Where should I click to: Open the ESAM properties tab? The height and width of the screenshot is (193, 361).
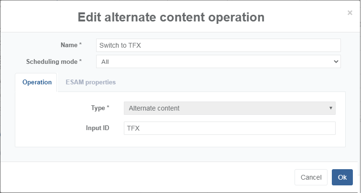click(90, 82)
